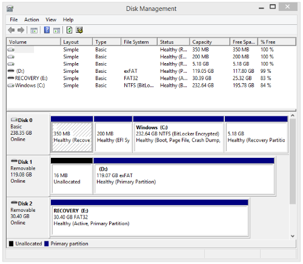This screenshot has height=264, width=303.
Task: Select the RECOVERY (E:) volume list row
Action: [151, 78]
